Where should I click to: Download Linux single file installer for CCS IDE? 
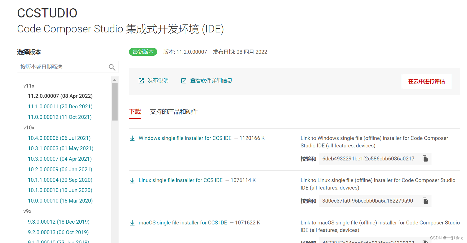(181, 180)
